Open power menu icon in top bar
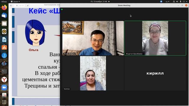Screen dimensions: 189x106 pos(184,1)
